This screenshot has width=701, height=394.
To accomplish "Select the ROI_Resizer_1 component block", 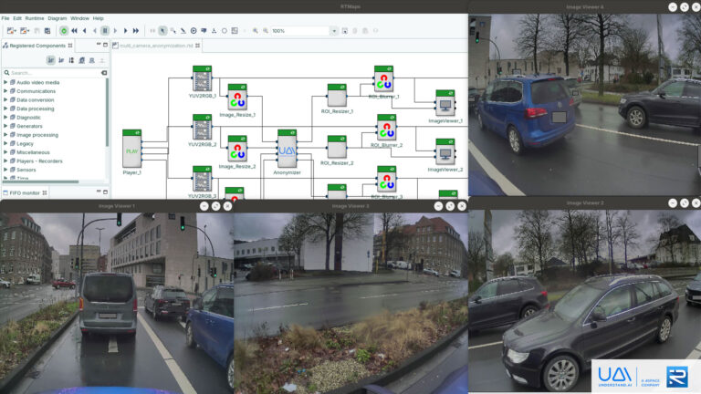I will [337, 96].
